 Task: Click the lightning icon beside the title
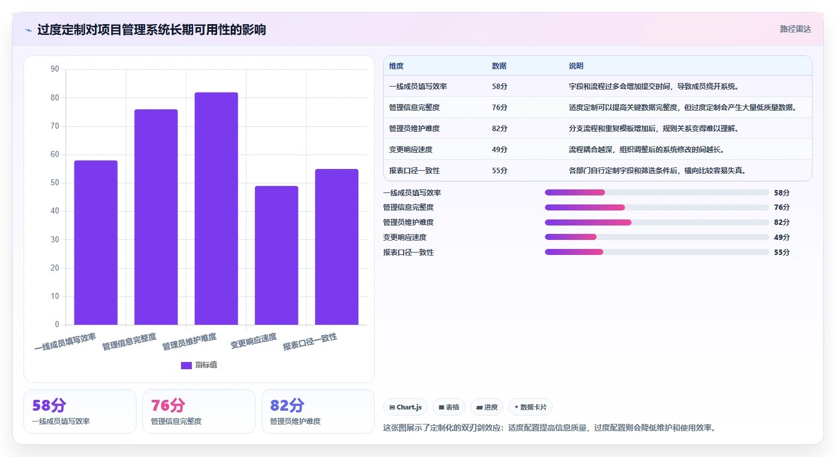pyautogui.click(x=28, y=30)
